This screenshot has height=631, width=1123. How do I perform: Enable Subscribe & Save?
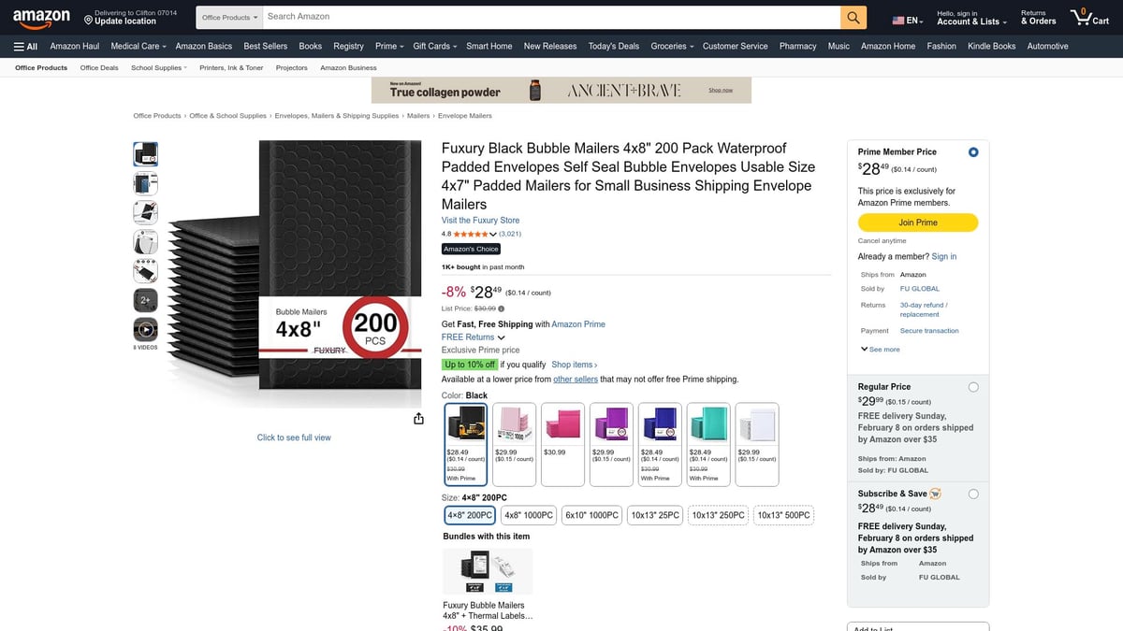click(x=973, y=493)
